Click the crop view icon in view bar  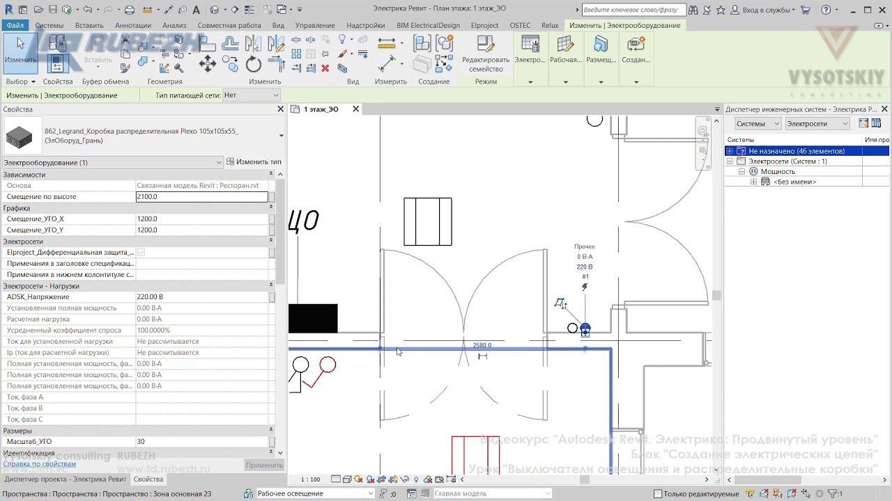click(x=382, y=479)
